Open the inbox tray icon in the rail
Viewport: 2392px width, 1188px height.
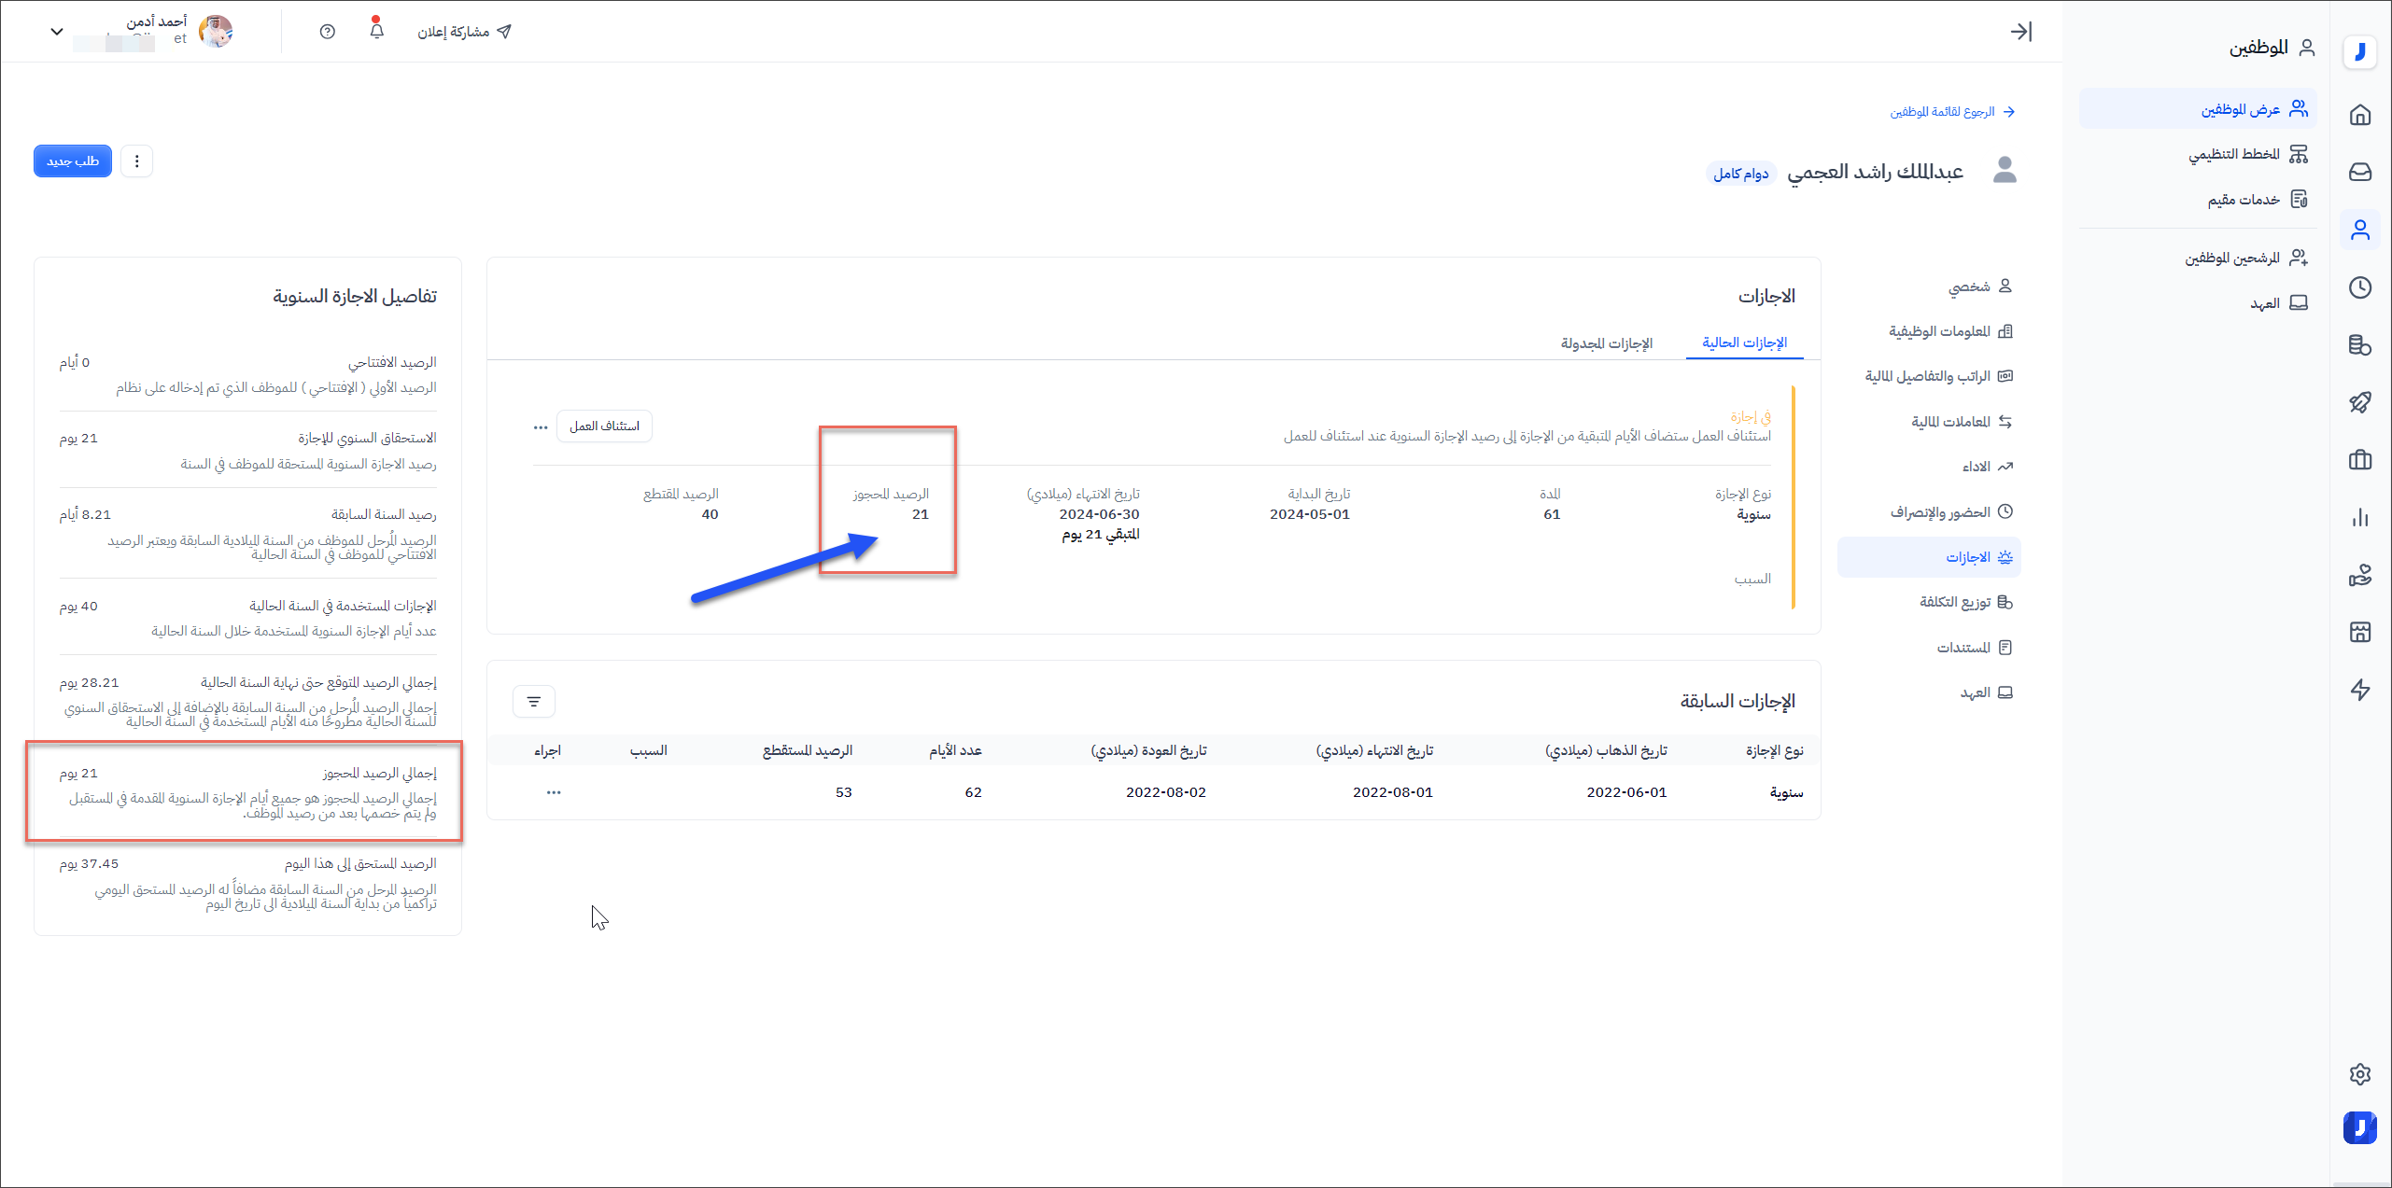tap(2359, 172)
